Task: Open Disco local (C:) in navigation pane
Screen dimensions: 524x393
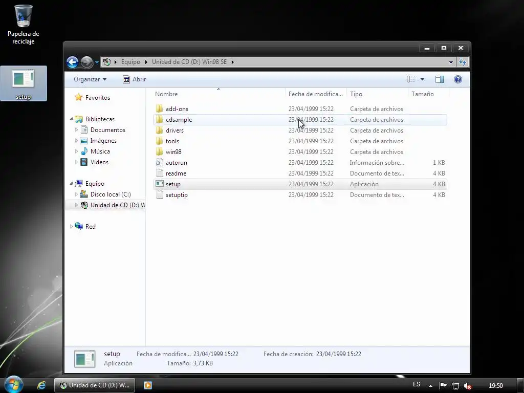Action: coord(111,194)
